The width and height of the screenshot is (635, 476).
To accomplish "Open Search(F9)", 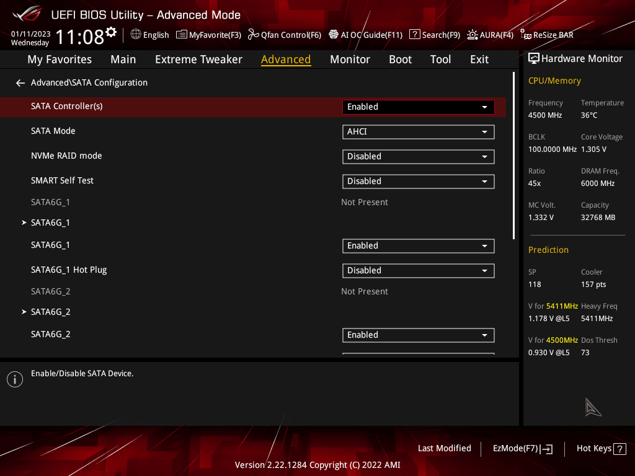I will 435,35.
